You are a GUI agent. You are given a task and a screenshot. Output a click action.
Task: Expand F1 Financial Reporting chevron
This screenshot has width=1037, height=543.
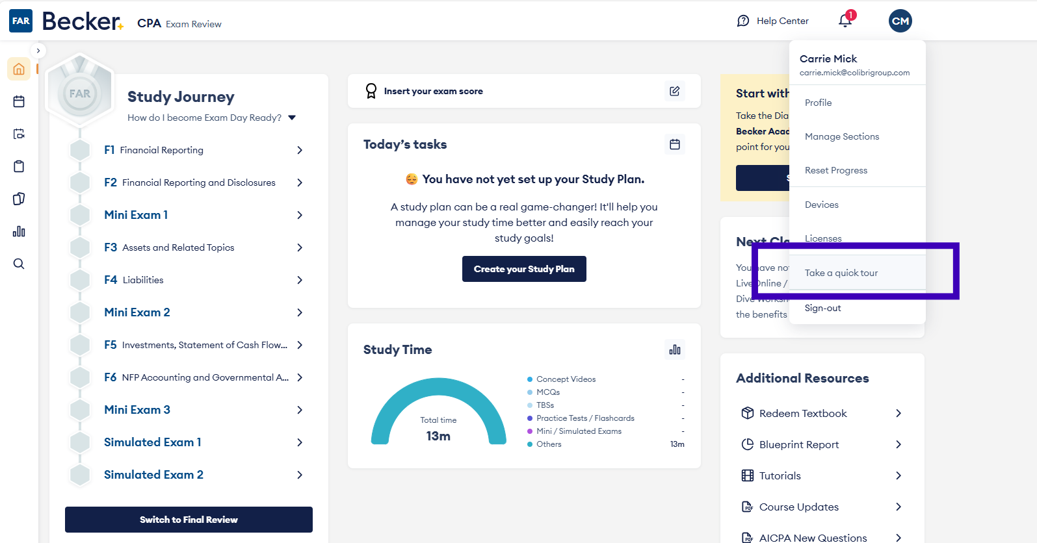[299, 150]
